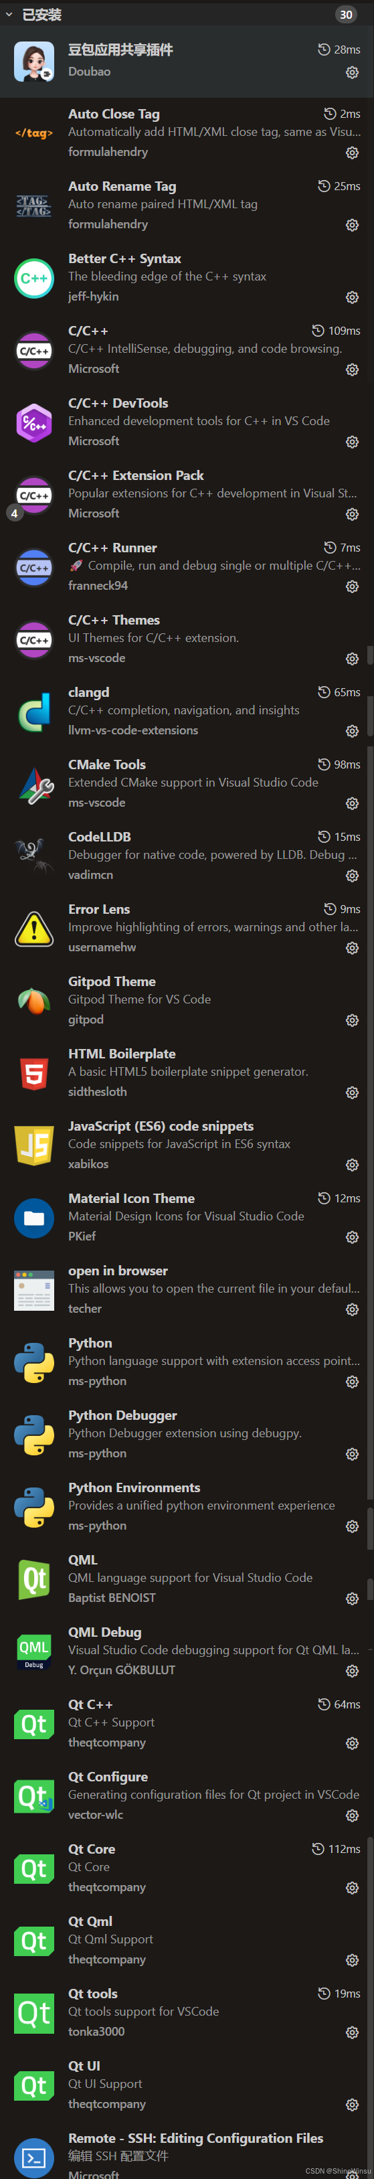Screen dimensions: 374x2179
Task: Click publisher name franneck94
Action: (x=98, y=585)
